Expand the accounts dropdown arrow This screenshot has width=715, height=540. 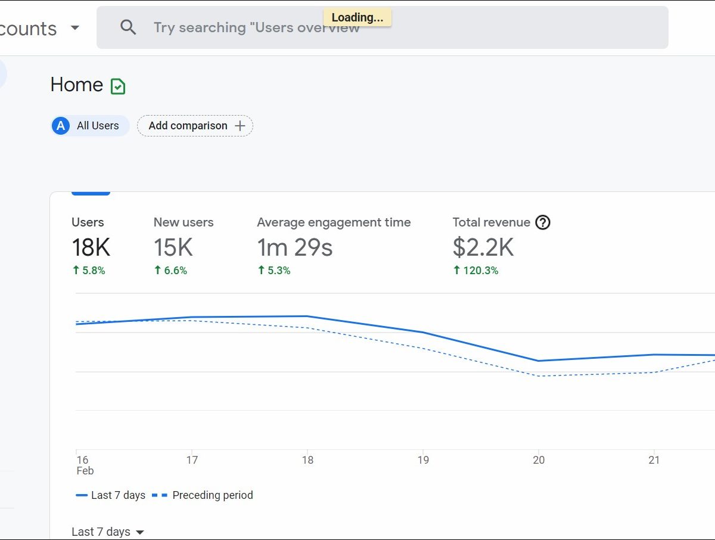(x=75, y=28)
